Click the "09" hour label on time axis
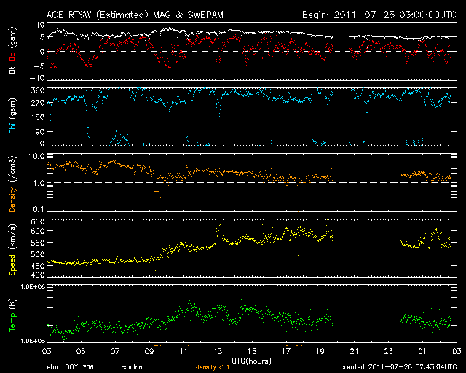 [x=149, y=351]
